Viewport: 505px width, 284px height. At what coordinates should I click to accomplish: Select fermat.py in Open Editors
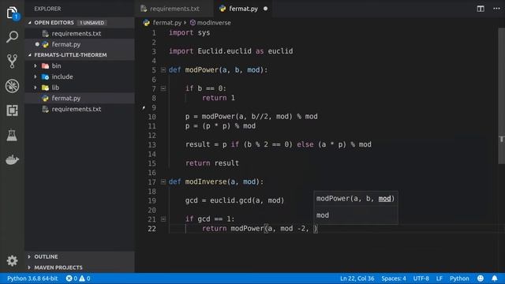(x=80, y=44)
